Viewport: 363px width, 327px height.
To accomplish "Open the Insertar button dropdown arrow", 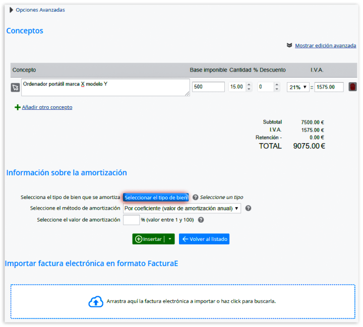I will click(170, 239).
